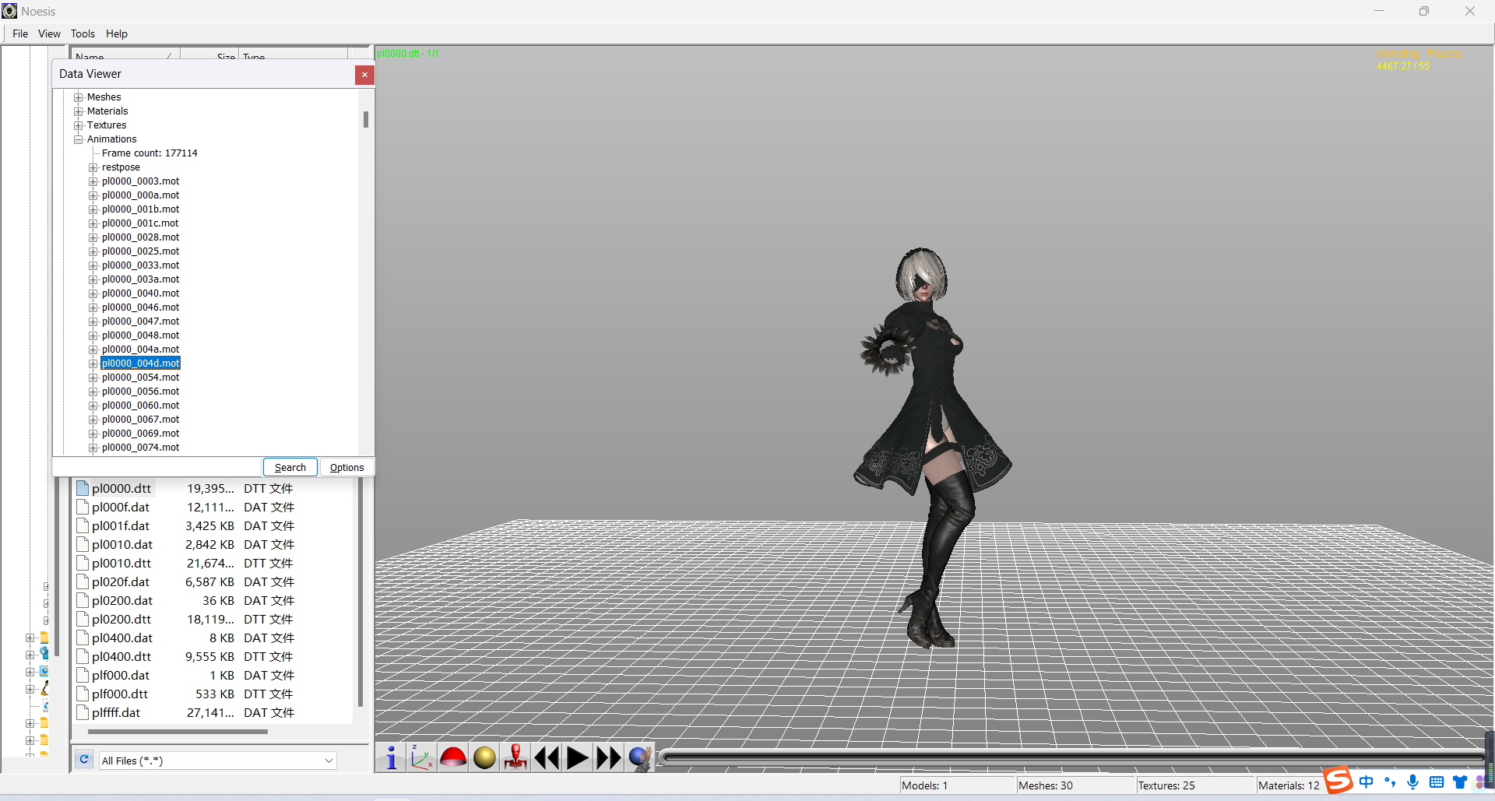Screen dimensions: 1495x801
Task: Toggle the XYZ axes display icon
Action: [422, 757]
